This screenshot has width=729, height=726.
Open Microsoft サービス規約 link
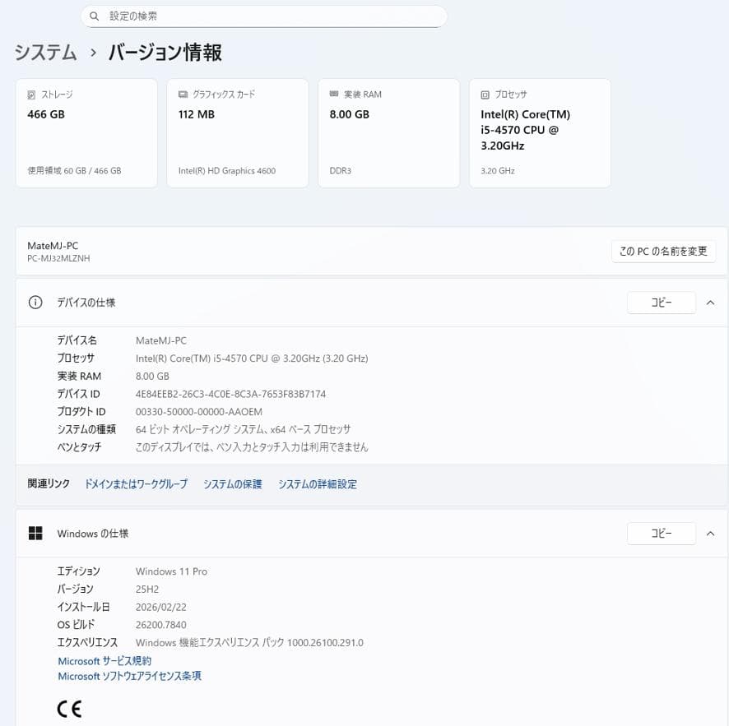tap(104, 661)
